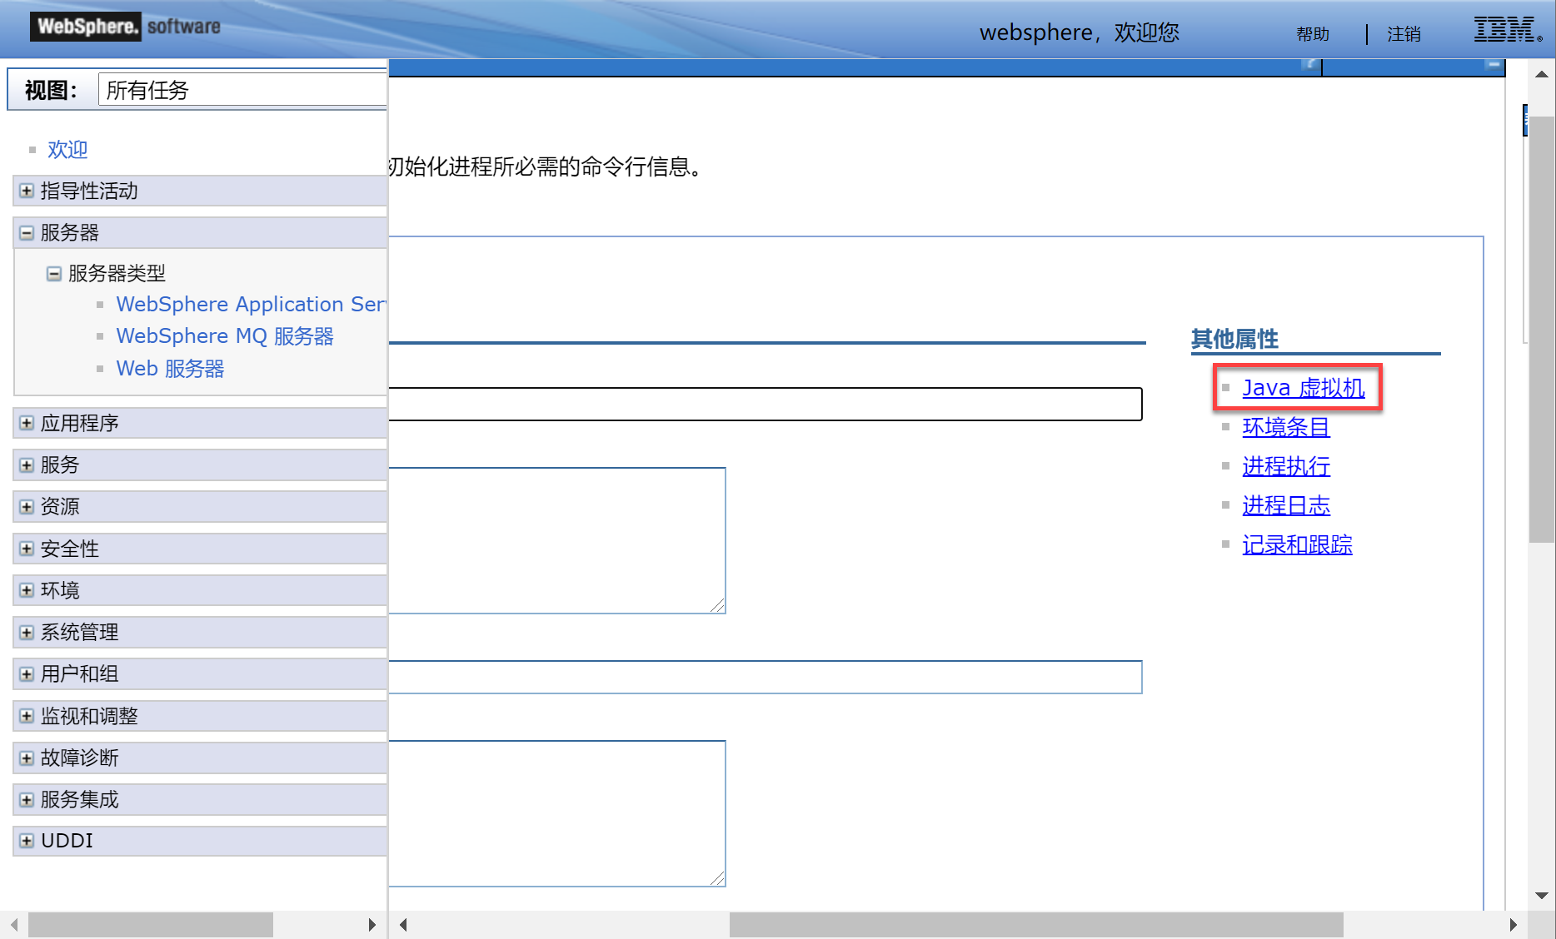1556x939 pixels.
Task: Click the lower multi-line text area
Action: coord(557,814)
